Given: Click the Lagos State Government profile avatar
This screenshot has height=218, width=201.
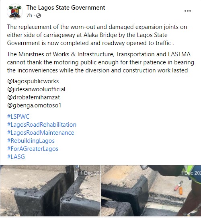Looking at the screenshot, I should click(15, 12).
